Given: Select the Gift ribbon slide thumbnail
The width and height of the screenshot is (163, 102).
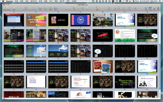Looking at the screenshot, I should 125,94.
